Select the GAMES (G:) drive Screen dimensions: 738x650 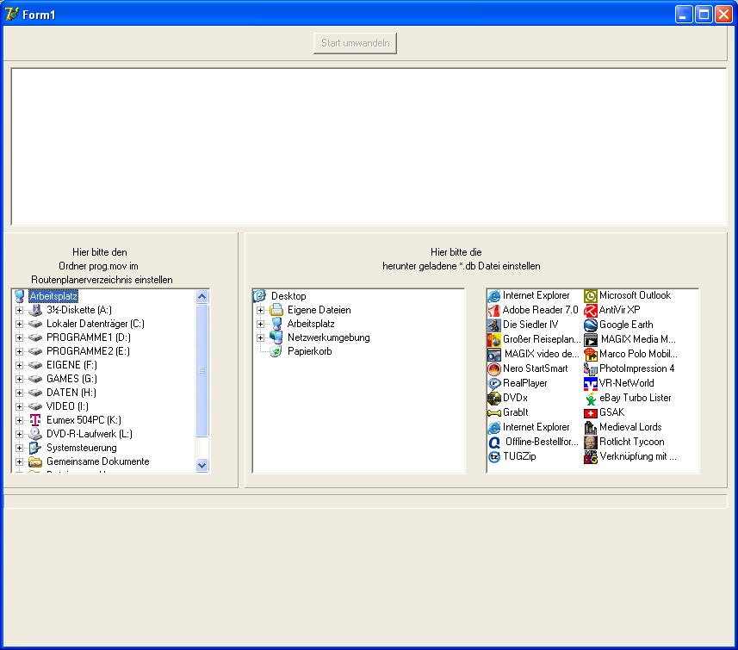[x=71, y=379]
